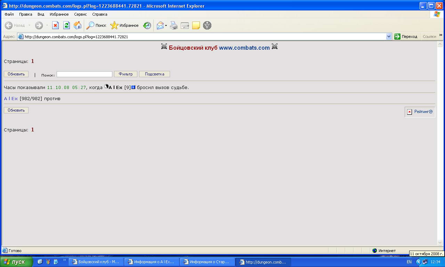Open the Избранное menu in the menu bar
This screenshot has height=267, width=445.
click(59, 14)
